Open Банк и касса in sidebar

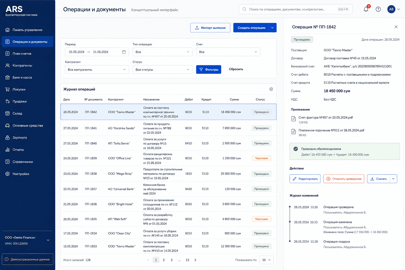coord(27,78)
